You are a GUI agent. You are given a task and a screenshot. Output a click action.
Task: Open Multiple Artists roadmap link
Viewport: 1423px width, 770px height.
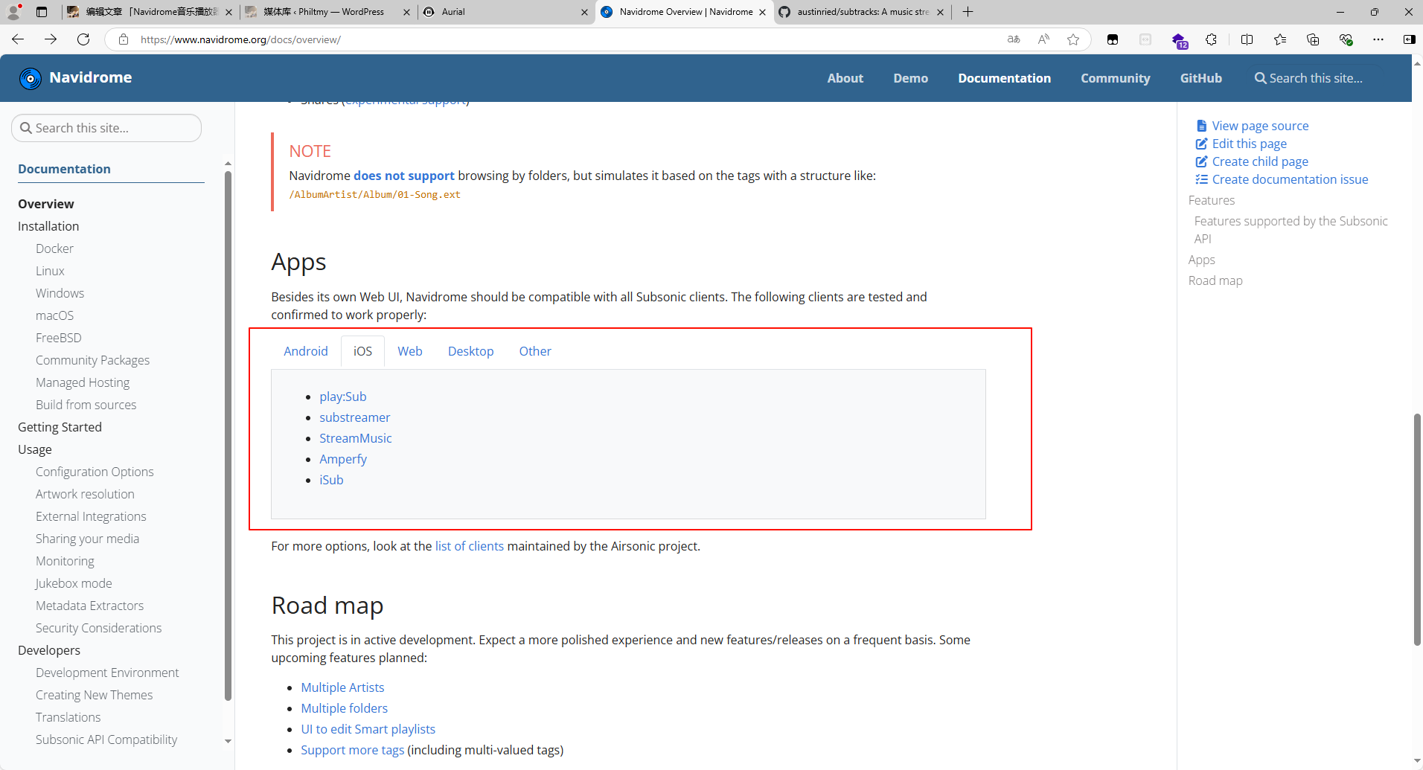(x=342, y=687)
